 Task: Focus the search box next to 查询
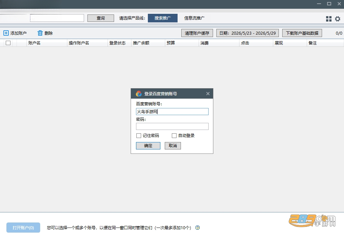pyautogui.click(x=57, y=18)
